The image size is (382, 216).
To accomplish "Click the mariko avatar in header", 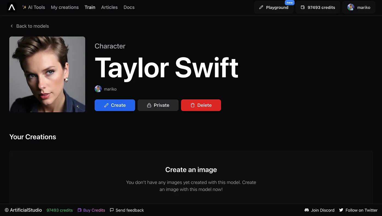I will coord(351,7).
